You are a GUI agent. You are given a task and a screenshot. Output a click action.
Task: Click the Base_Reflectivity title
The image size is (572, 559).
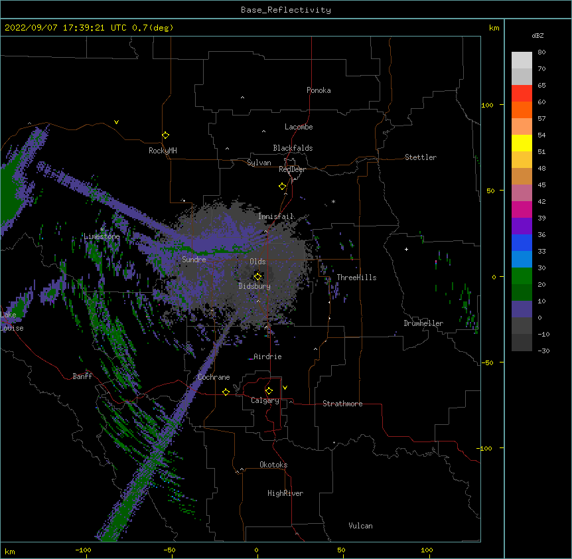pyautogui.click(x=286, y=10)
